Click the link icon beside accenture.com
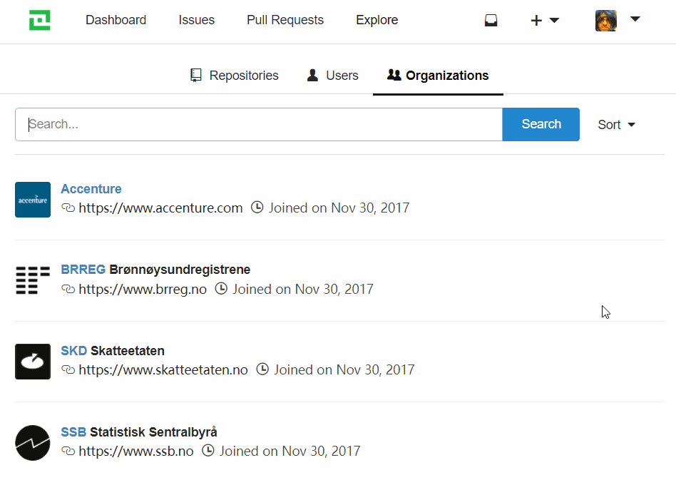The image size is (676, 485). coord(68,208)
